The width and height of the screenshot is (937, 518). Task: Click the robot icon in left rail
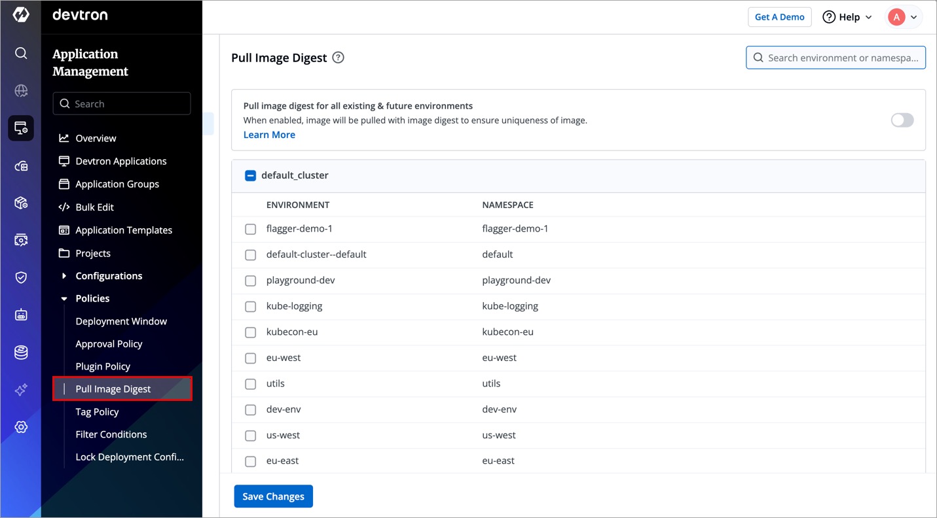pos(21,315)
